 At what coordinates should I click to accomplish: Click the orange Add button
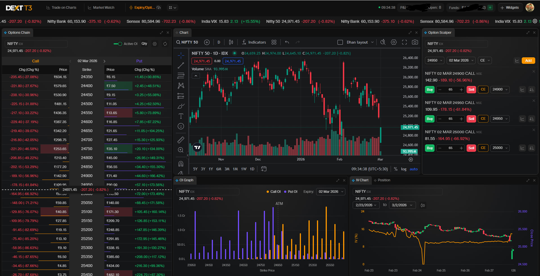(528, 60)
